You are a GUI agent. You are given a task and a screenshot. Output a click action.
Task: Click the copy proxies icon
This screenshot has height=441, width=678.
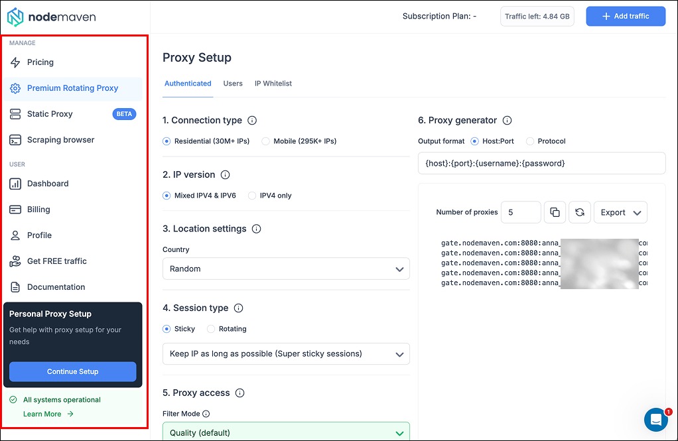click(555, 212)
